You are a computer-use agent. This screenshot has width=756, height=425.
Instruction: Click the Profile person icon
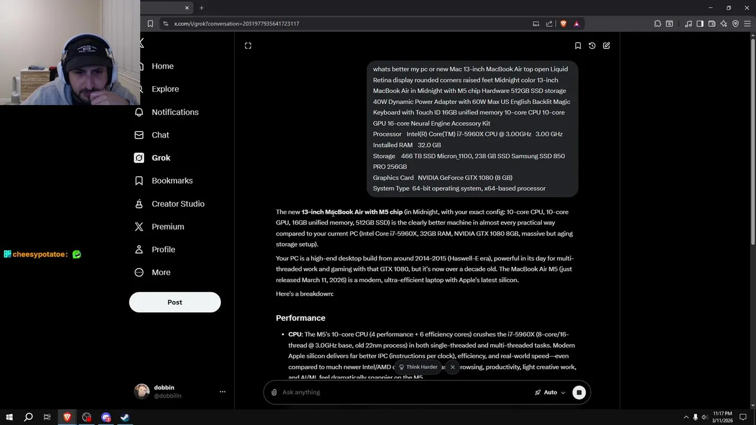pyautogui.click(x=139, y=250)
